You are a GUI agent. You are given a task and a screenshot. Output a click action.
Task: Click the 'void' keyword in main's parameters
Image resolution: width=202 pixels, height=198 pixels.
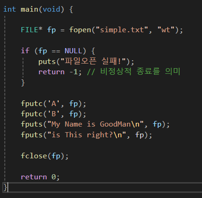(x=51, y=9)
